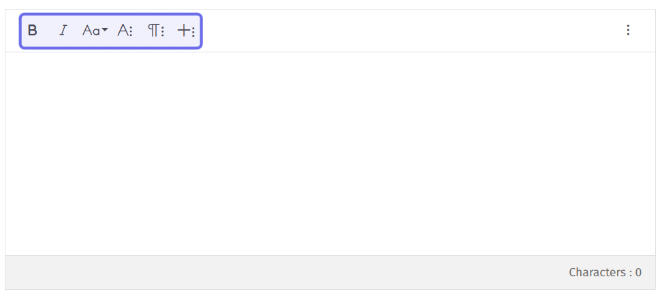Viewport: 662px width, 298px height.
Task: Click the gray footer status bar
Action: (330, 272)
